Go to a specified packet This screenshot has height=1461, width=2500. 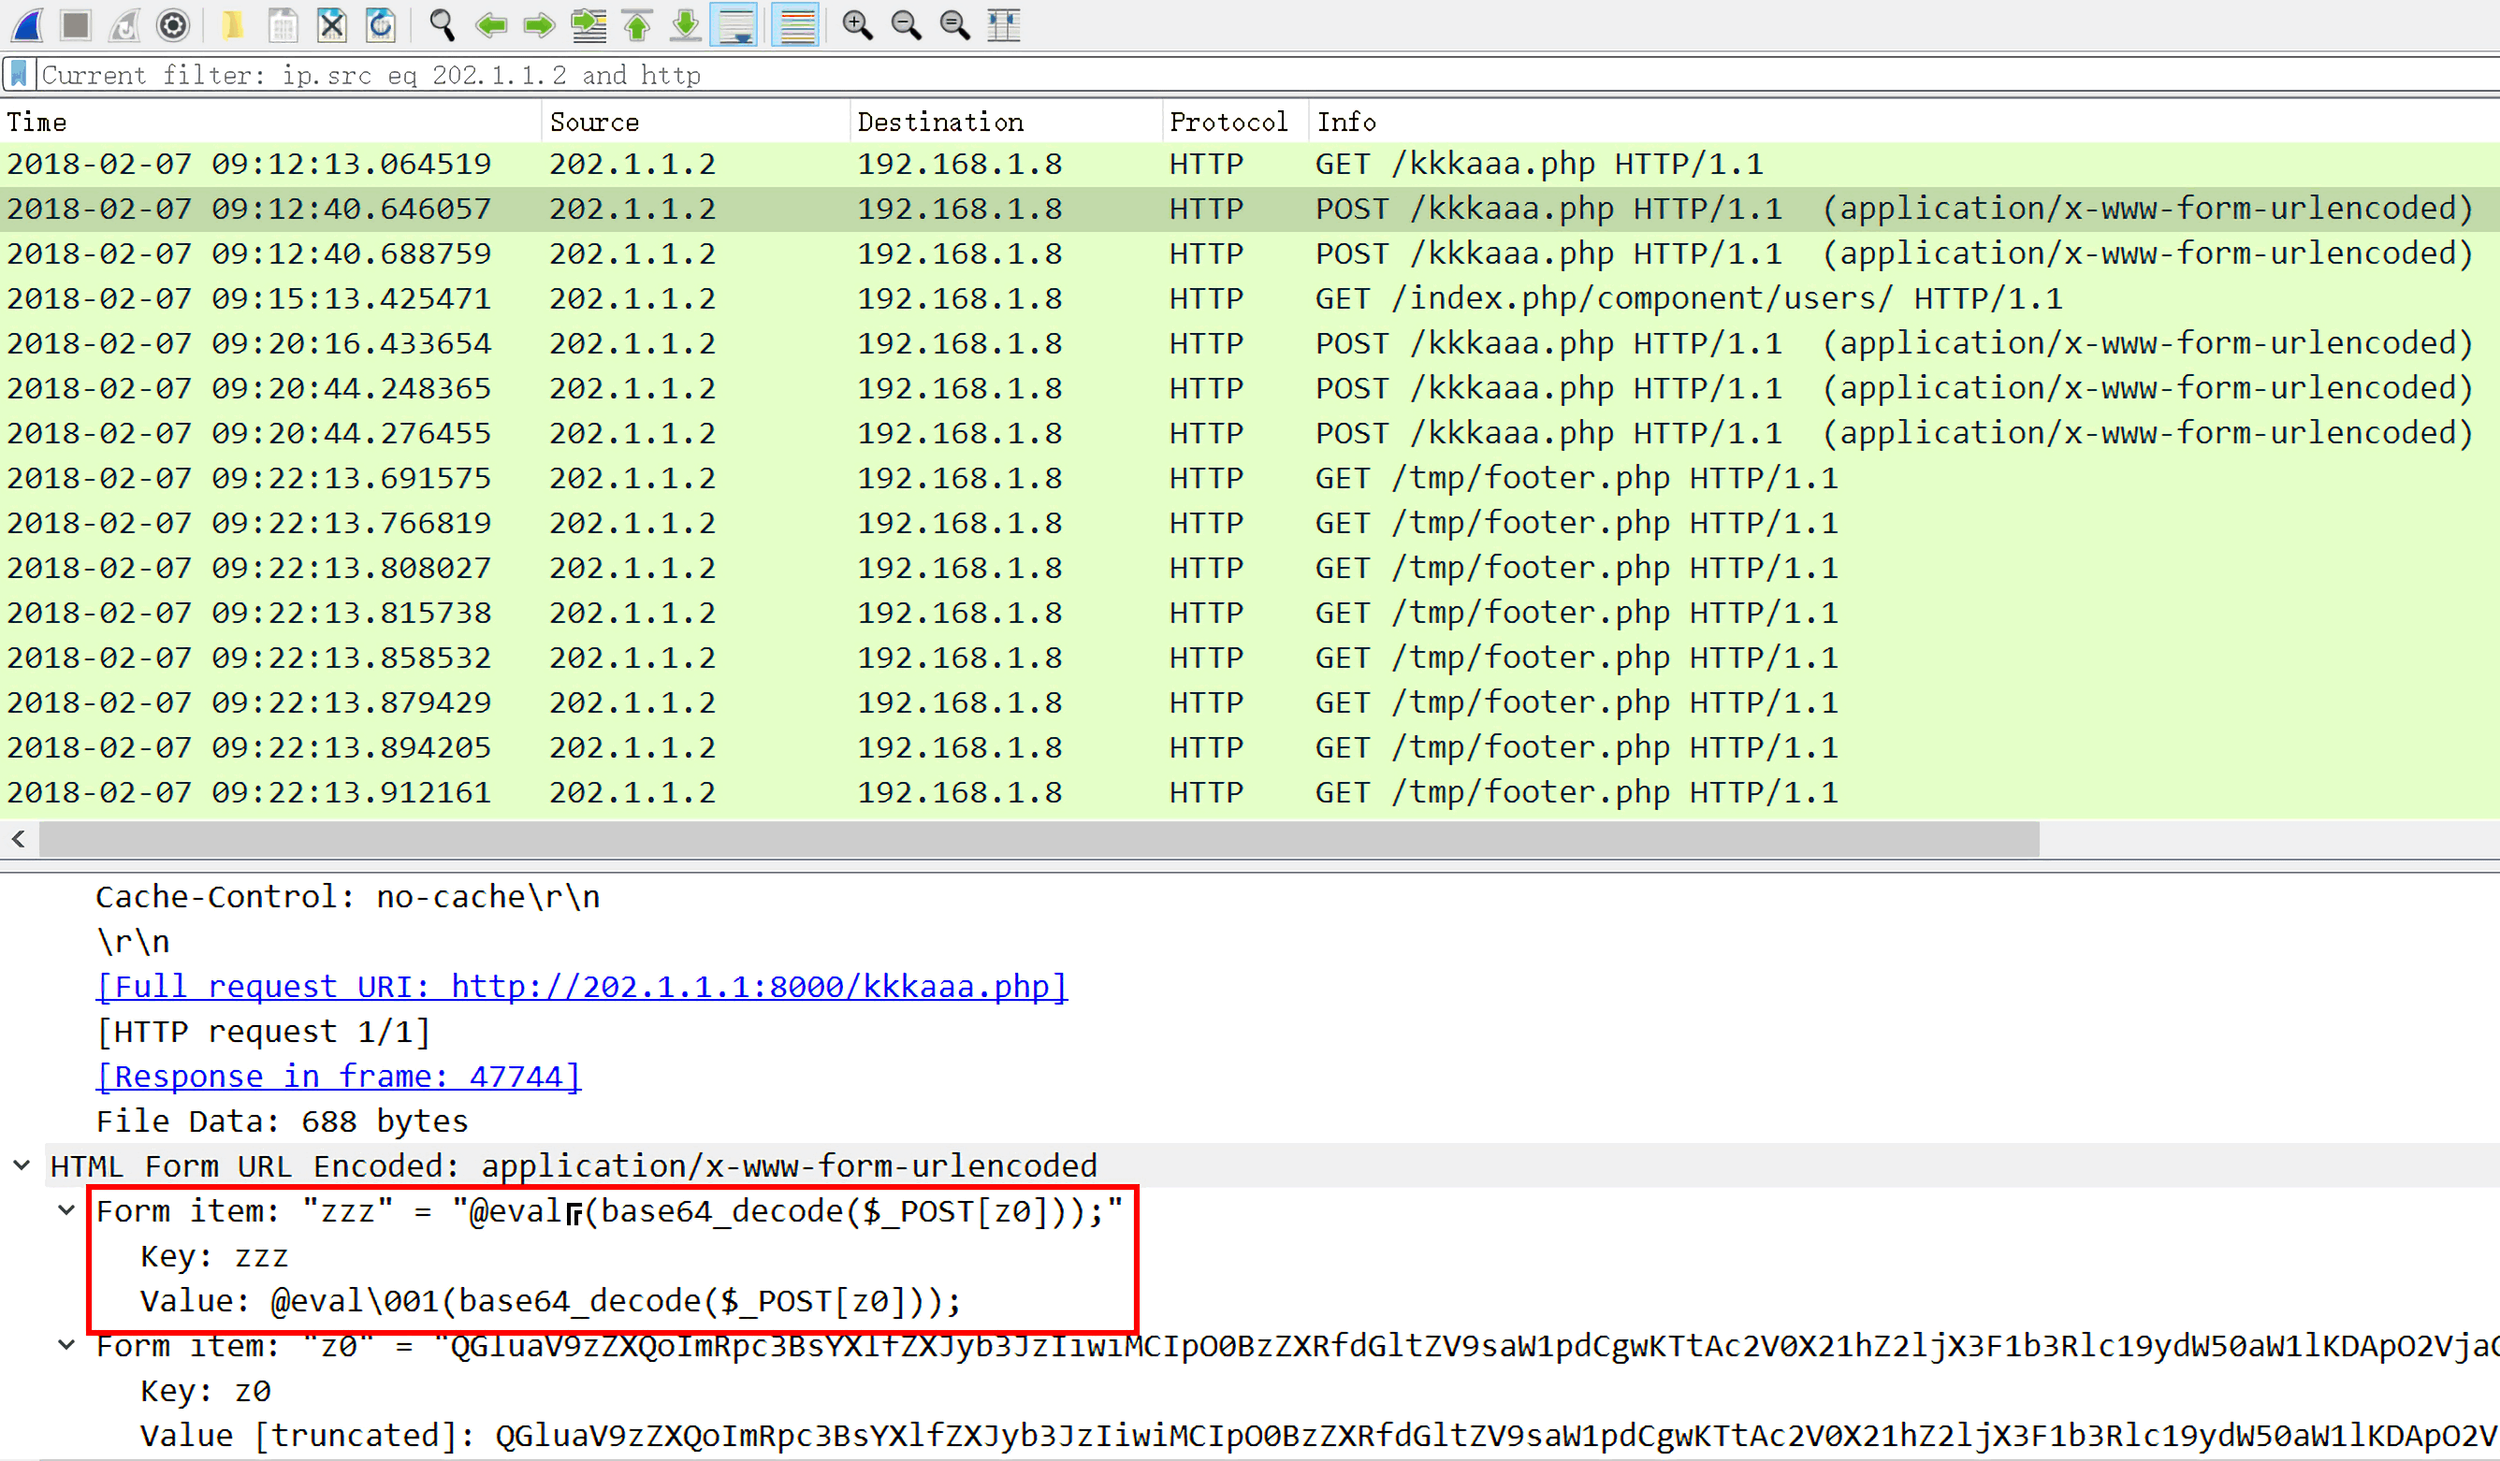pos(589,25)
